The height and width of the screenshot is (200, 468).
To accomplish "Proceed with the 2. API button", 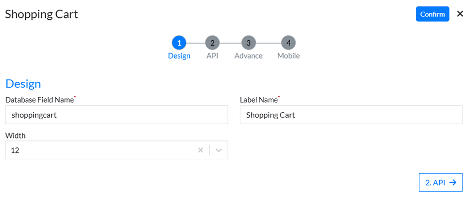I will pyautogui.click(x=440, y=182).
